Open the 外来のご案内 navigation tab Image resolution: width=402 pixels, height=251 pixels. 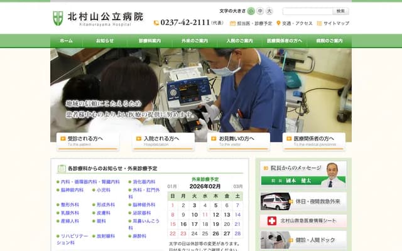(x=195, y=41)
